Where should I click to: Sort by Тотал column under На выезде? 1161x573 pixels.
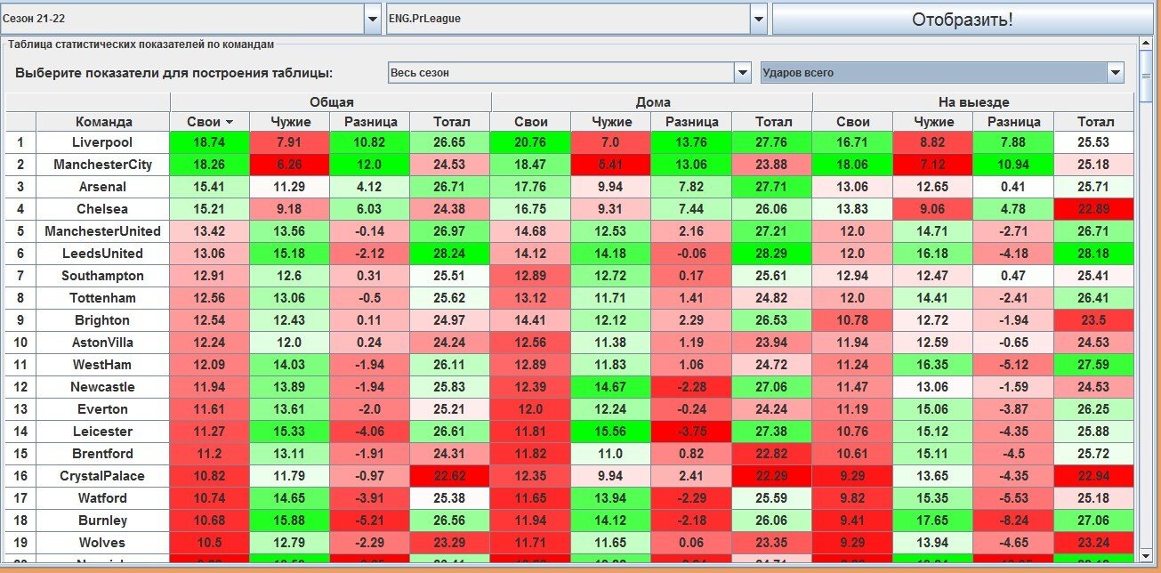(1094, 122)
